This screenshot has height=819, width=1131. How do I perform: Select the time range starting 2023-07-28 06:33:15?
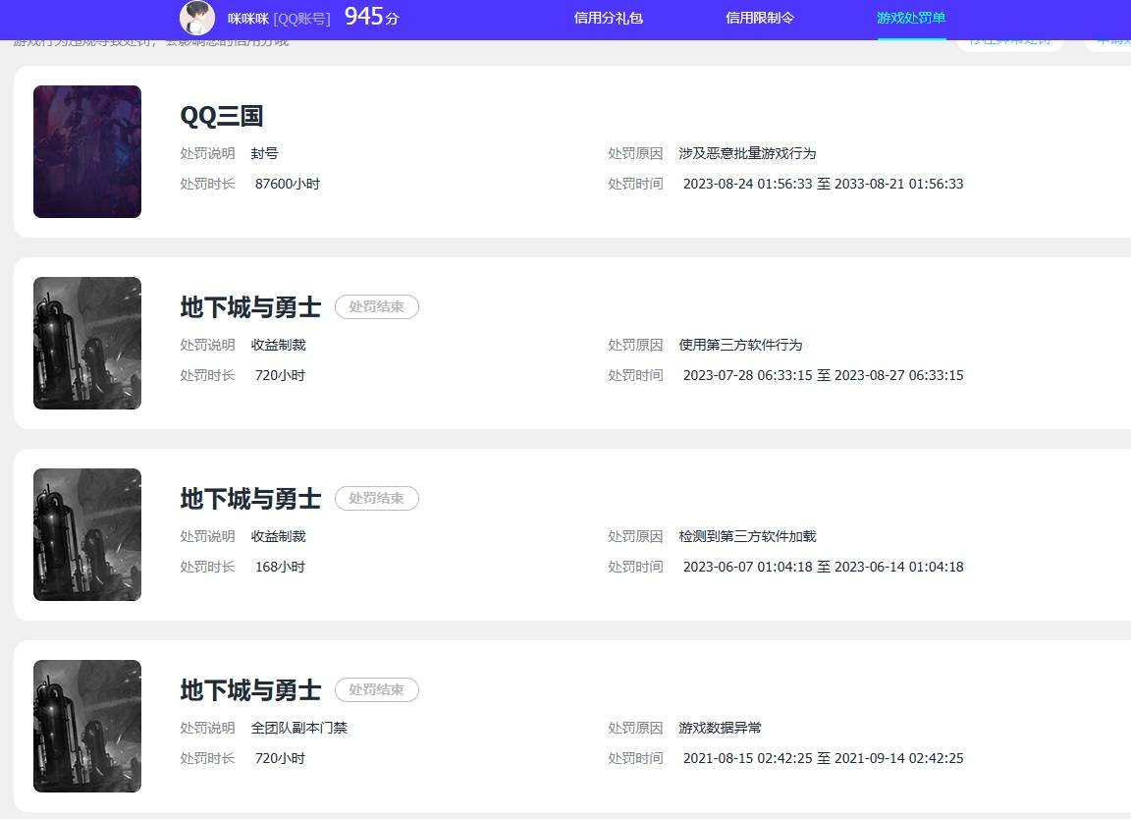coord(823,375)
